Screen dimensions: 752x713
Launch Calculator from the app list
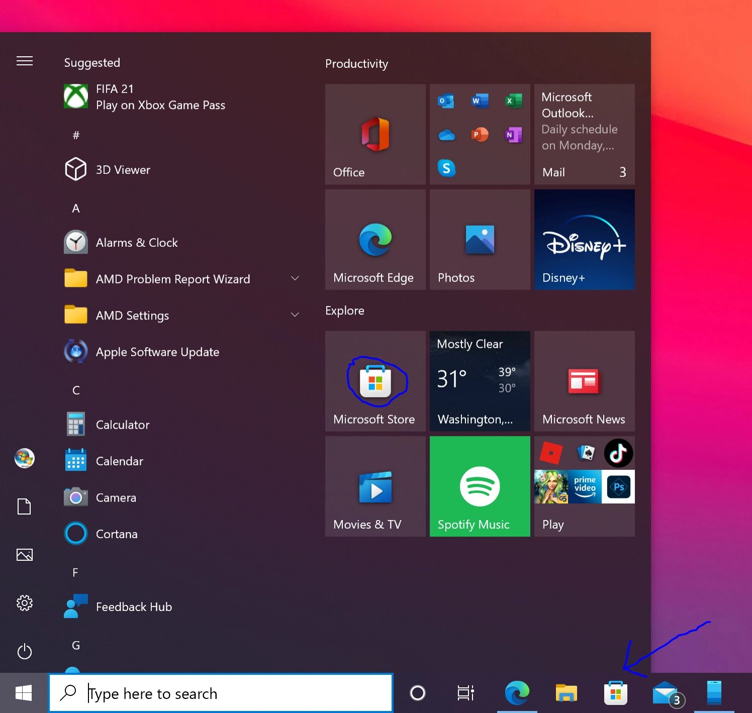tap(181, 425)
